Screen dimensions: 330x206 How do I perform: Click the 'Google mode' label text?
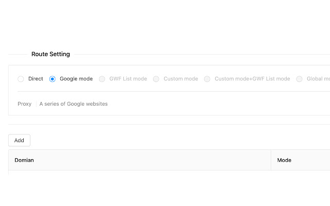76,79
